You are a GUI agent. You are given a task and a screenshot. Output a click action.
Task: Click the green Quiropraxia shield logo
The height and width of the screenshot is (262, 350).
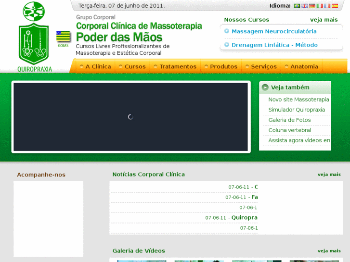coord(34,43)
